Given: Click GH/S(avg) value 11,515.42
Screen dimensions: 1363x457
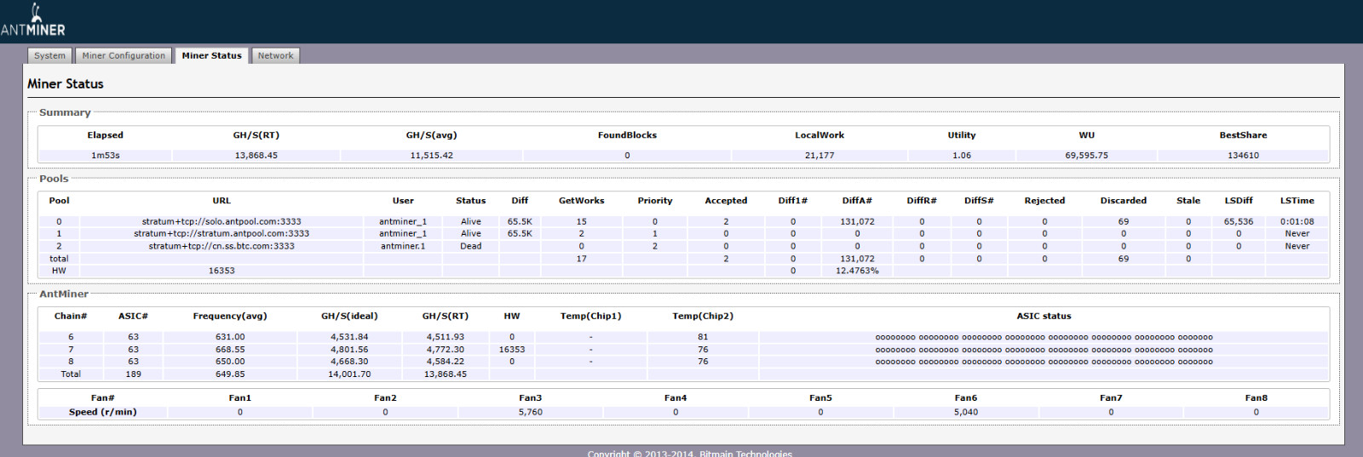Looking at the screenshot, I should coord(432,156).
